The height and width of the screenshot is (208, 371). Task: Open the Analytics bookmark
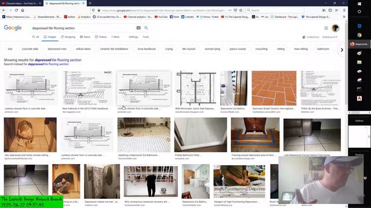[x=83, y=17]
